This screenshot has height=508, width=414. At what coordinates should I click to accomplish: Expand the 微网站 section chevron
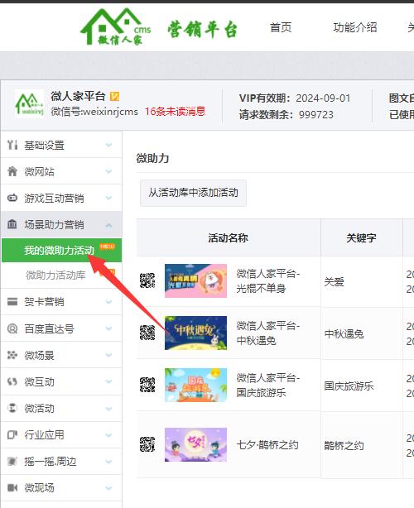click(109, 171)
